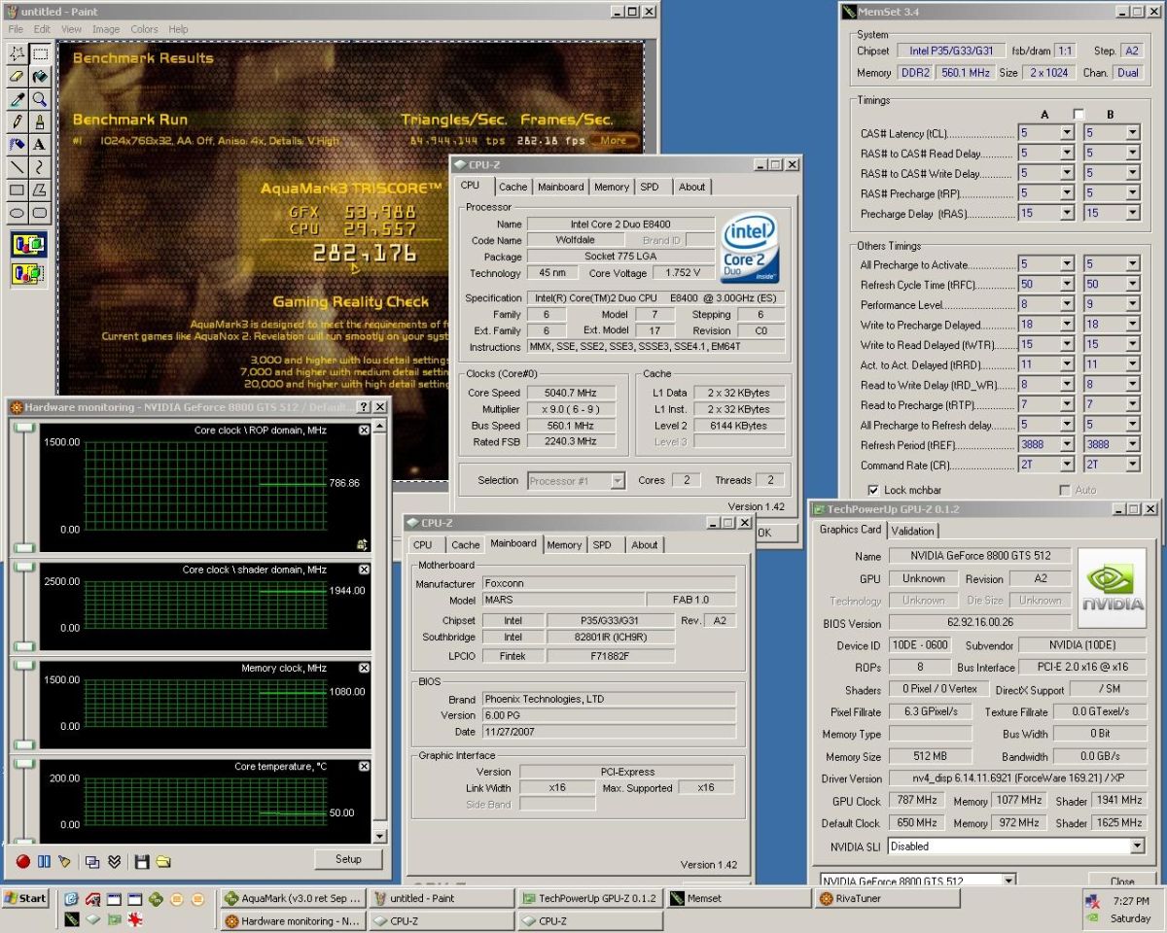Image resolution: width=1167 pixels, height=933 pixels.
Task: Open Command Rate (CR) column B dropdown
Action: pyautogui.click(x=1132, y=465)
